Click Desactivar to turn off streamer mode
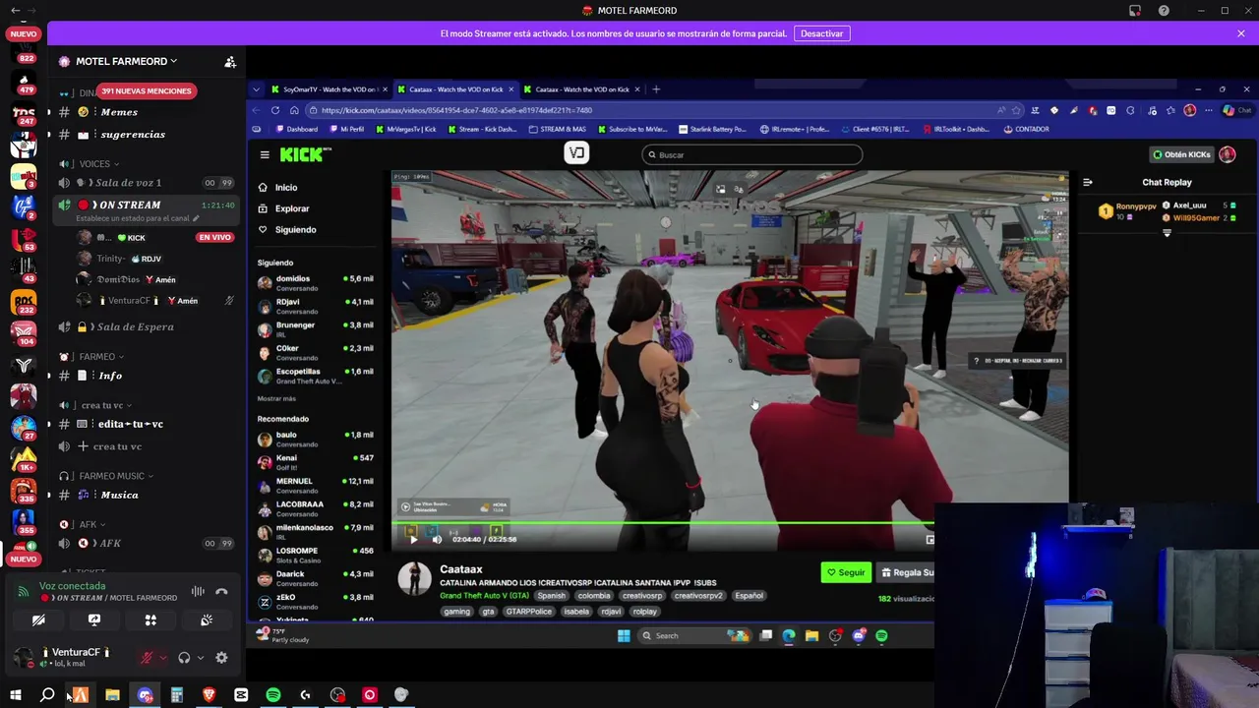 pyautogui.click(x=821, y=33)
